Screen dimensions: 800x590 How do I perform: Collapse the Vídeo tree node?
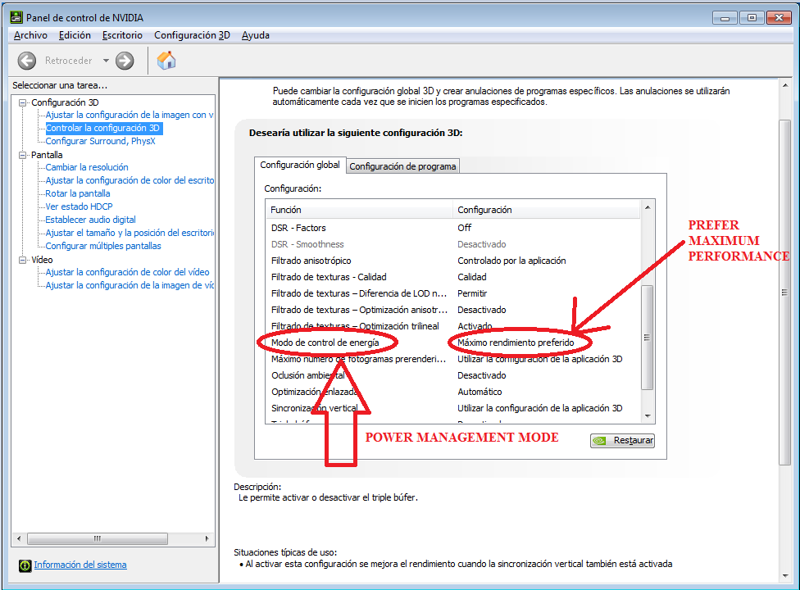tap(22, 260)
